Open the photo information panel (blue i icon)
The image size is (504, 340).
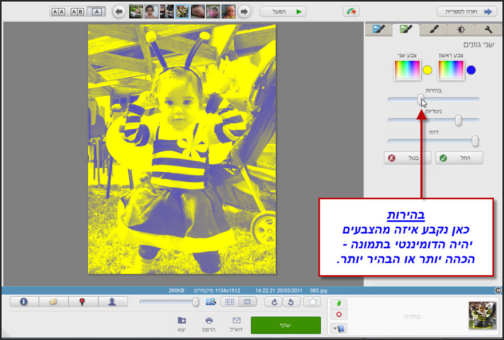pos(23,302)
